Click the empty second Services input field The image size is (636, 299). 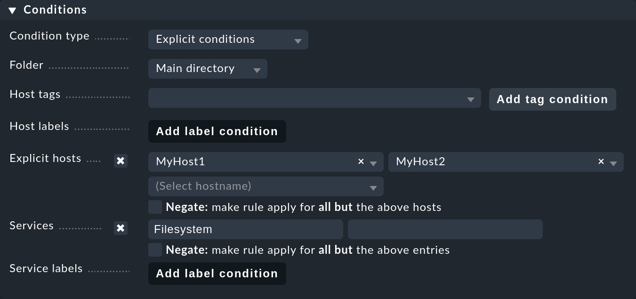coord(445,229)
